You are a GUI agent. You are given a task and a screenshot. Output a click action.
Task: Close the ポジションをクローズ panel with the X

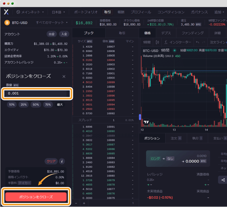64,76
